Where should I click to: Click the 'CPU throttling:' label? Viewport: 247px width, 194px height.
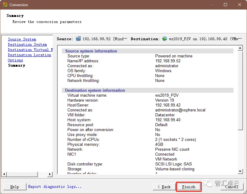point(80,76)
